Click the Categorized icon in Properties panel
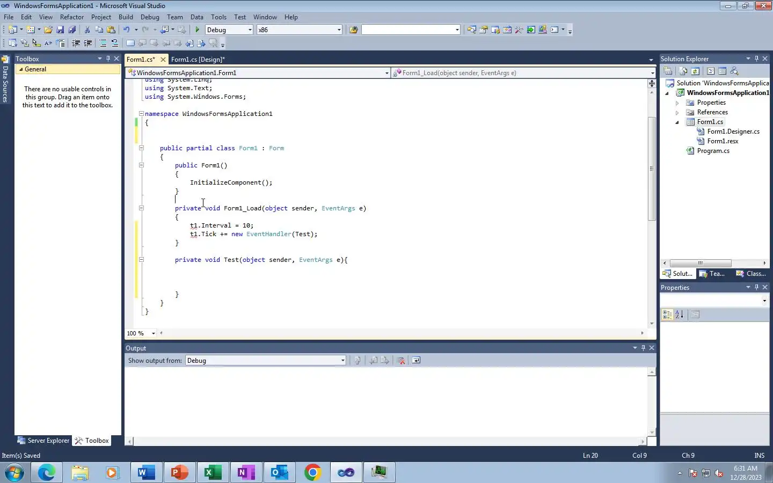 (x=667, y=314)
